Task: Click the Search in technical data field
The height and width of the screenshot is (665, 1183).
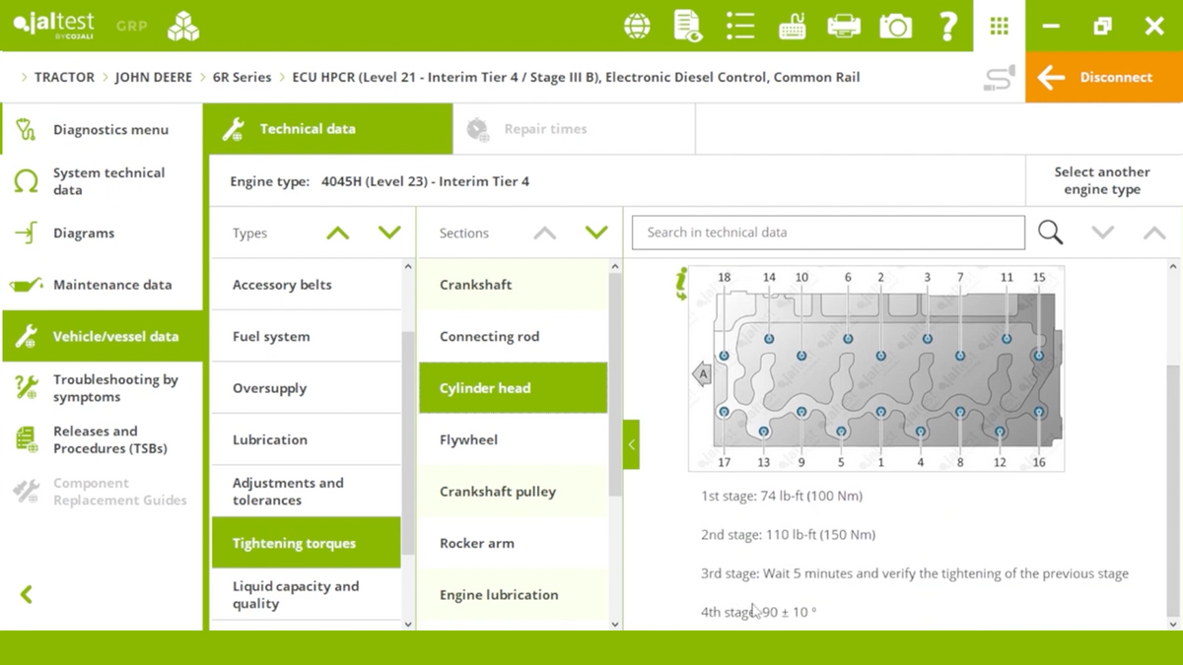Action: click(828, 233)
